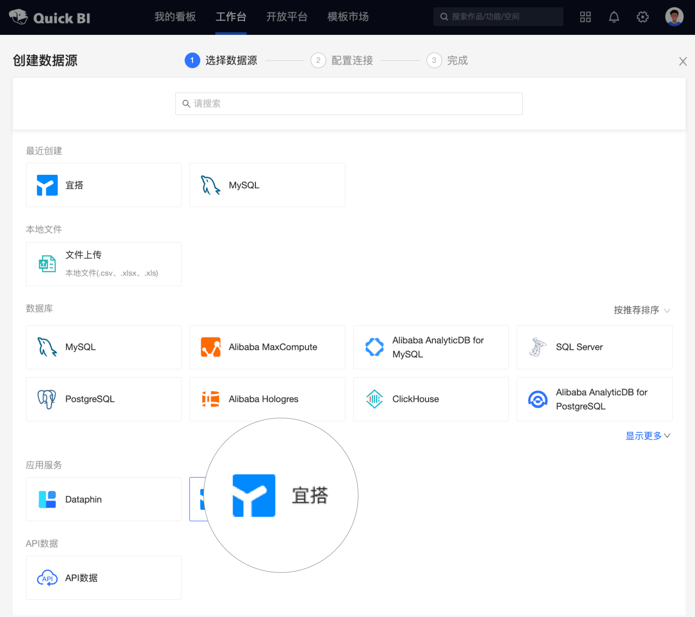Focus the 搜索作品/功能/空间 header search

click(x=498, y=17)
